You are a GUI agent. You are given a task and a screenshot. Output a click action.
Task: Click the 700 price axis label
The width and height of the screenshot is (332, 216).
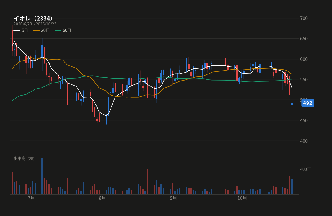(x=304, y=18)
